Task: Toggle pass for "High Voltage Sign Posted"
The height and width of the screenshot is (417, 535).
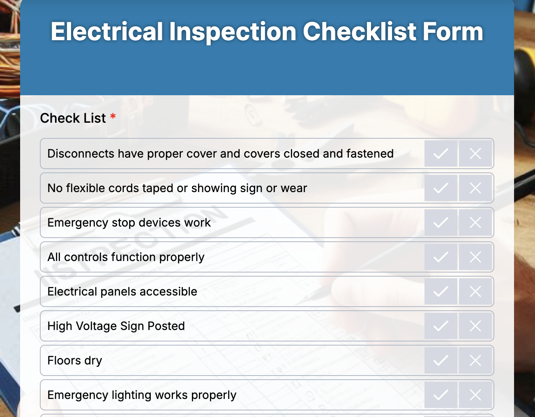Action: (440, 326)
